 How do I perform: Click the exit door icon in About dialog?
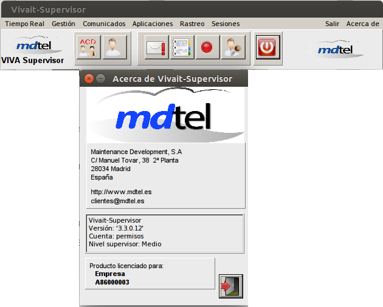tap(231, 286)
